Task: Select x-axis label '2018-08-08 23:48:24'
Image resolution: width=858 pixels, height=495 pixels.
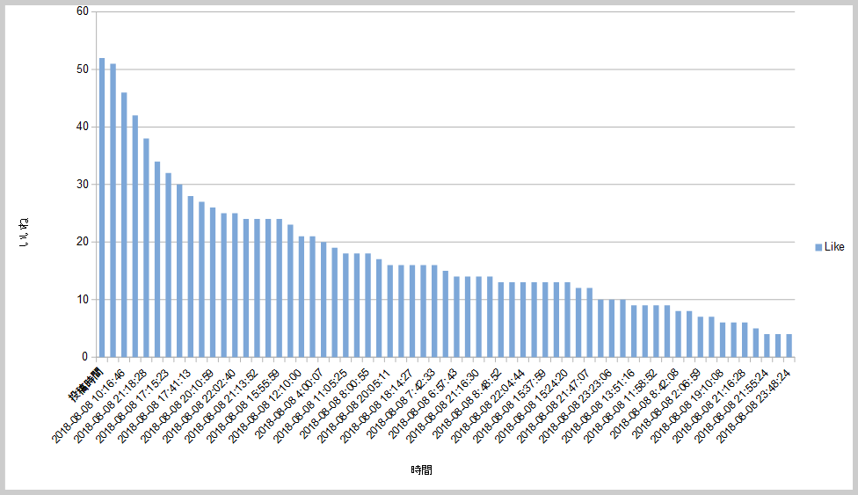Action: click(x=753, y=405)
